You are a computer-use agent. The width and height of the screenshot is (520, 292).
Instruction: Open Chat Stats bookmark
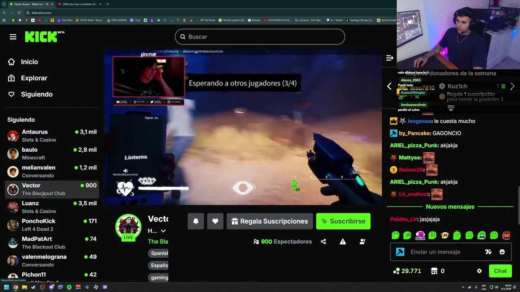(65, 20)
